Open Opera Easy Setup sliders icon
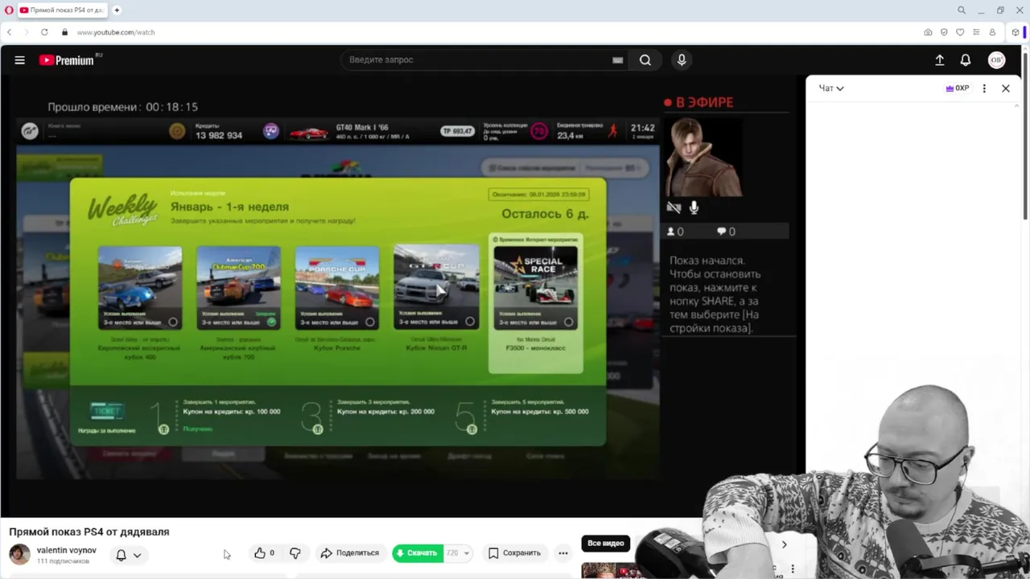1030x579 pixels. pyautogui.click(x=976, y=32)
